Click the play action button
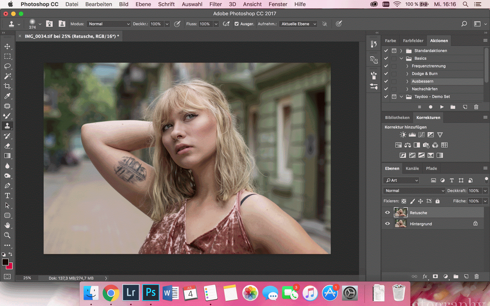This screenshot has height=306, width=490. [442, 107]
